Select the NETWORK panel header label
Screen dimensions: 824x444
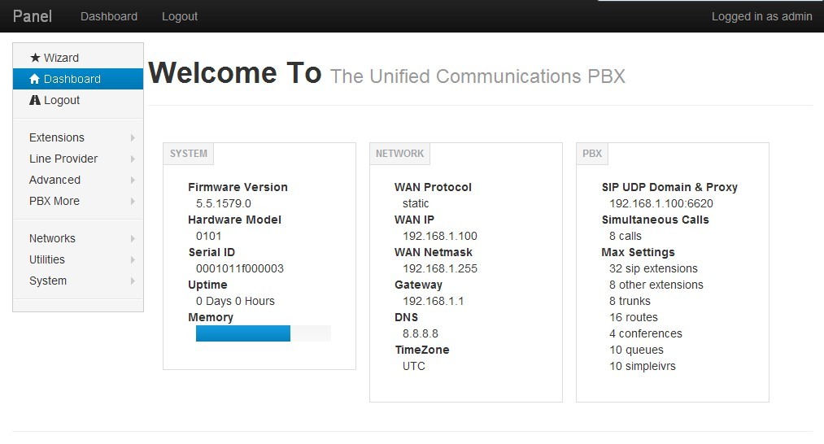399,154
